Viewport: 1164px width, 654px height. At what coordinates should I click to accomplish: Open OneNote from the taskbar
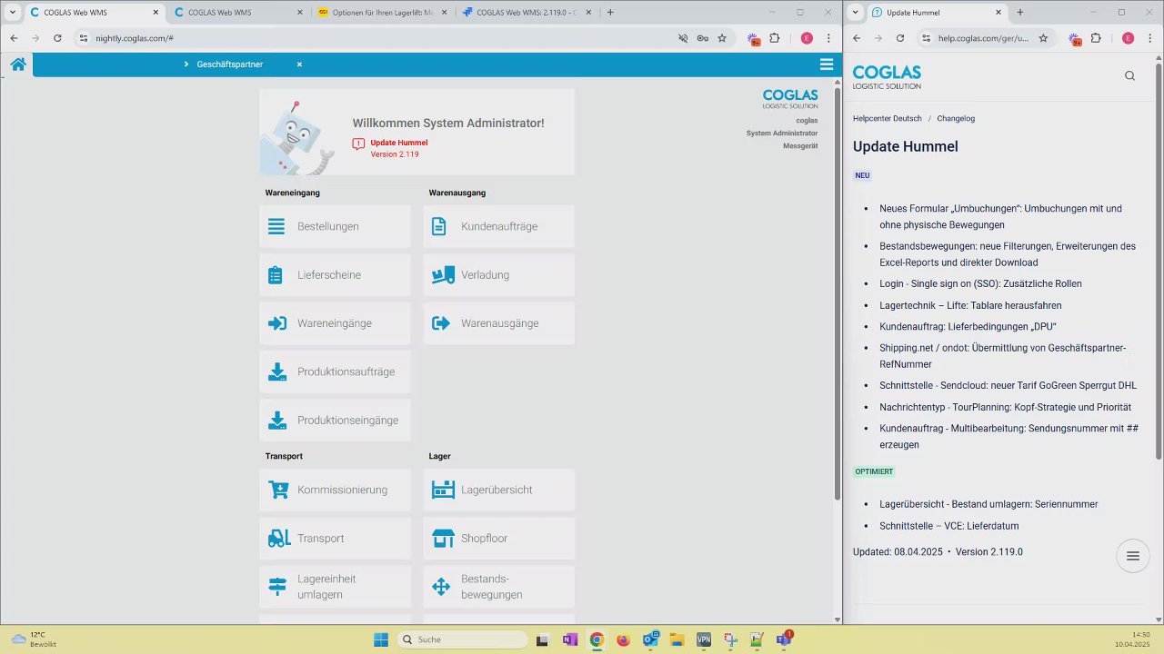click(x=570, y=639)
